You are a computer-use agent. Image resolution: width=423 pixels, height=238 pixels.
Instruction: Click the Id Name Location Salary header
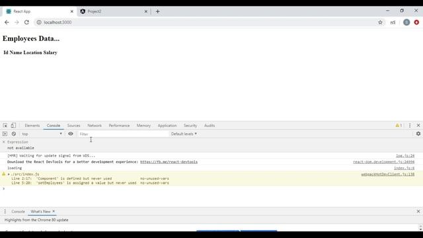coord(30,53)
